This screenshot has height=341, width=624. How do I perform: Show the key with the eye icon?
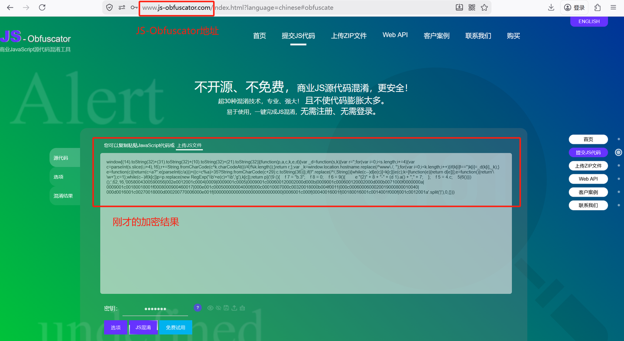tap(210, 308)
